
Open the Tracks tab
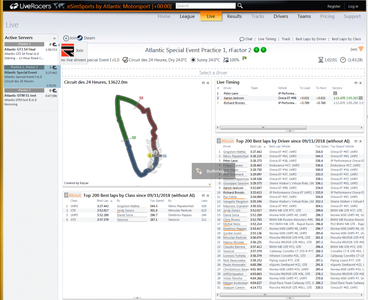click(258, 16)
